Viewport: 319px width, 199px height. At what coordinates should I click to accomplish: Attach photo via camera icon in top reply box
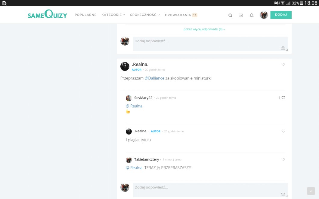(283, 48)
